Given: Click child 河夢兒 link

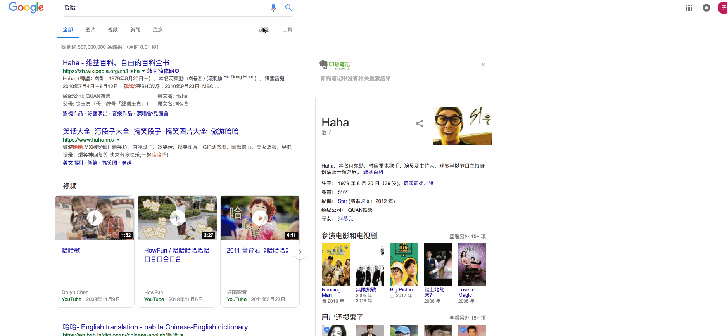Looking at the screenshot, I should coord(345,219).
